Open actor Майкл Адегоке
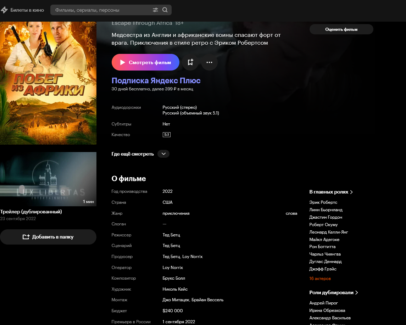The width and height of the screenshot is (406, 325). click(x=324, y=239)
